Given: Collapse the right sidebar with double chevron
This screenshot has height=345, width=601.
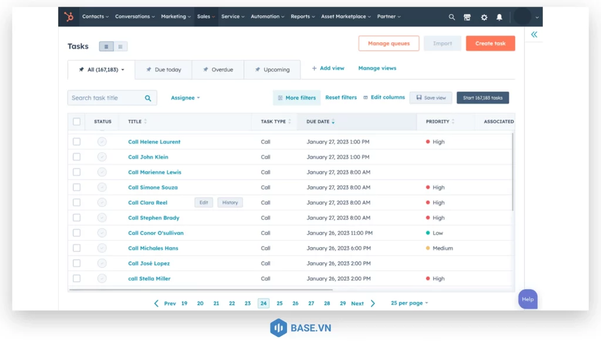Looking at the screenshot, I should (x=534, y=35).
